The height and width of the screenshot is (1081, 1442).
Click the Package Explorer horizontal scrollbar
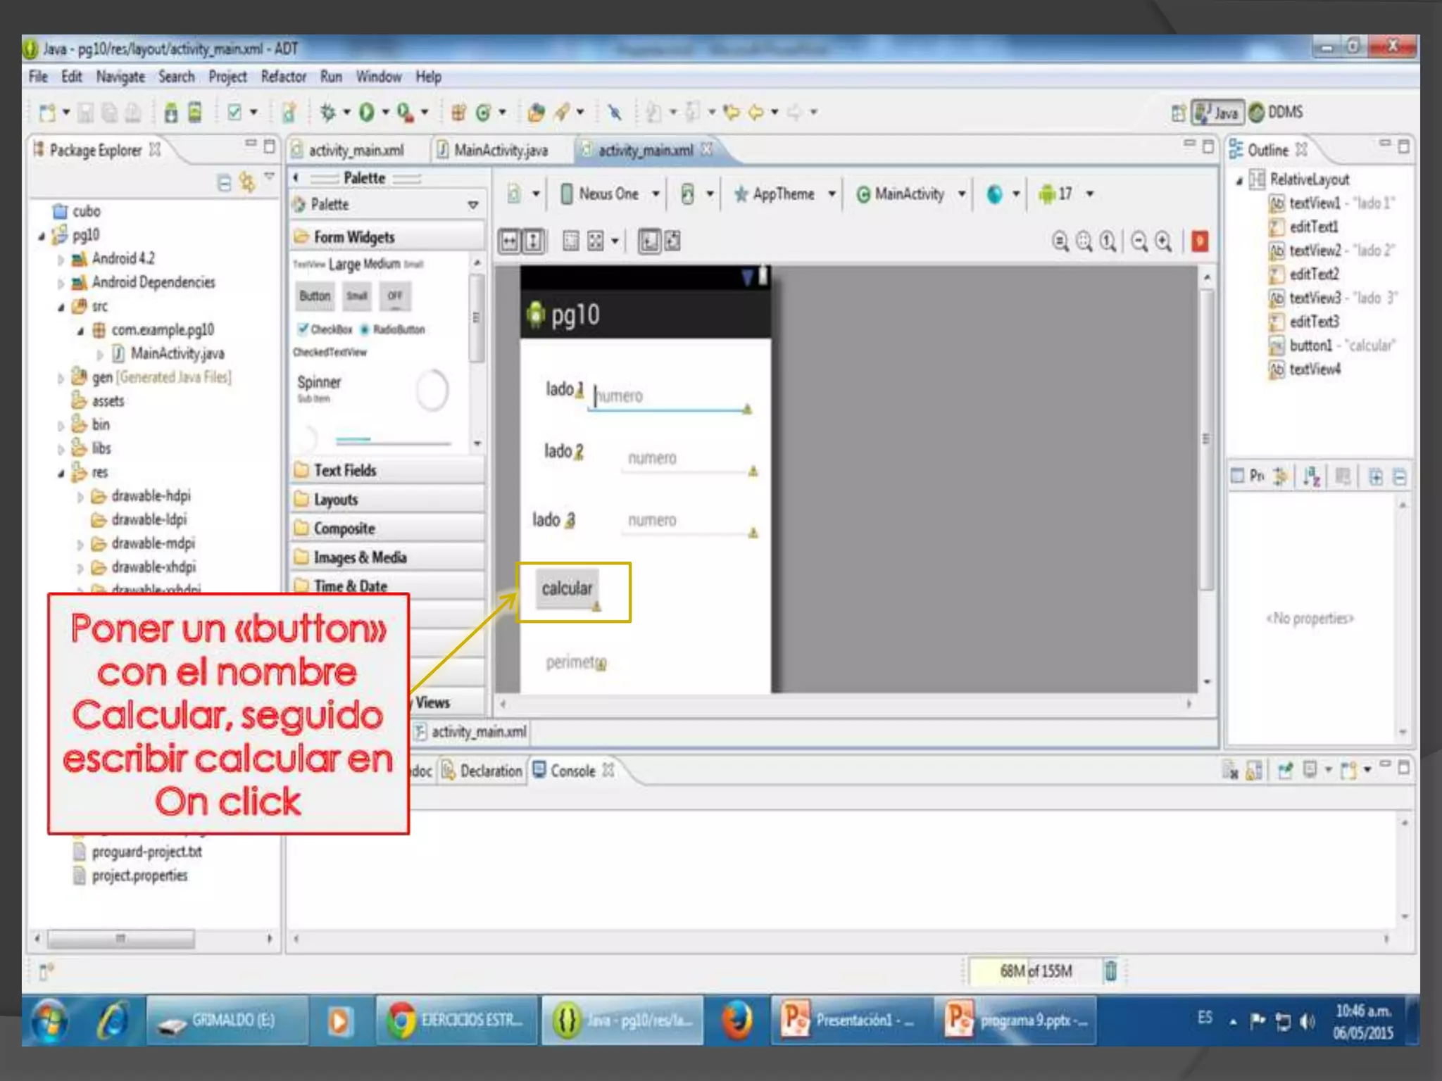[120, 938]
